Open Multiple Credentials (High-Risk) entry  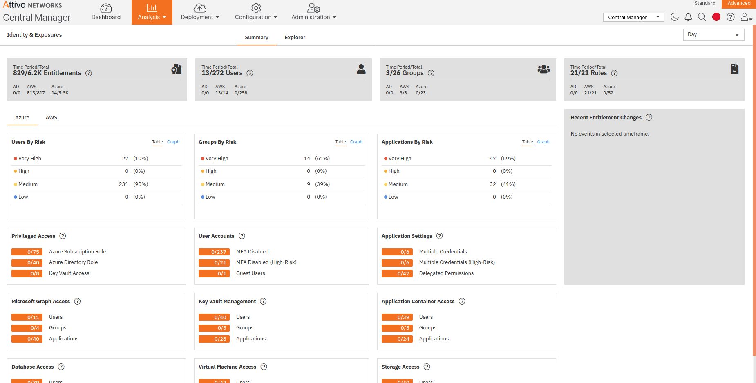(457, 262)
